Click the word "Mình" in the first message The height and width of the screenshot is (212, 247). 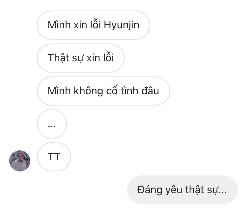point(59,25)
